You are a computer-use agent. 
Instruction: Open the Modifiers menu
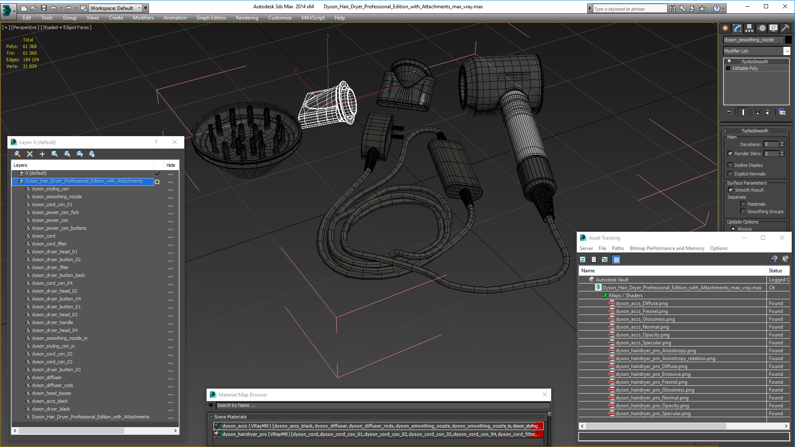click(143, 18)
